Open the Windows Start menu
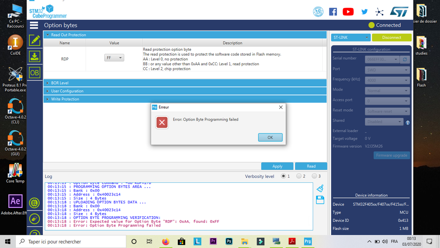The height and width of the screenshot is (248, 440). [x=7, y=241]
